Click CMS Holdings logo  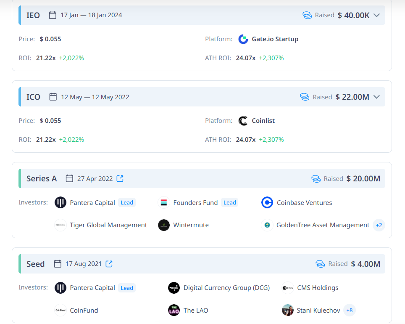click(288, 288)
